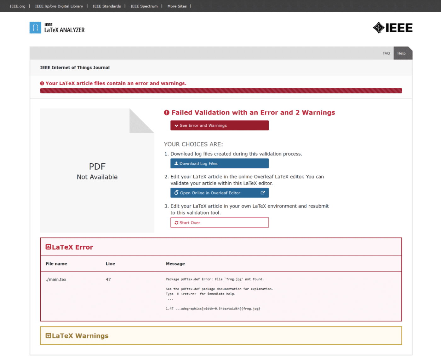
Task: Expand the LaTeX Warnings section
Action: coord(49,336)
